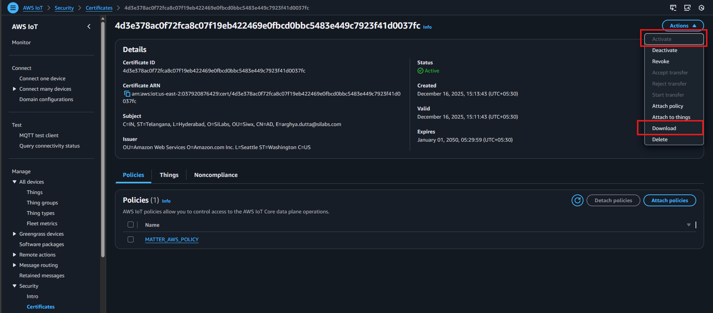The width and height of the screenshot is (713, 313).
Task: Open Query connectivity status
Action: 49,146
